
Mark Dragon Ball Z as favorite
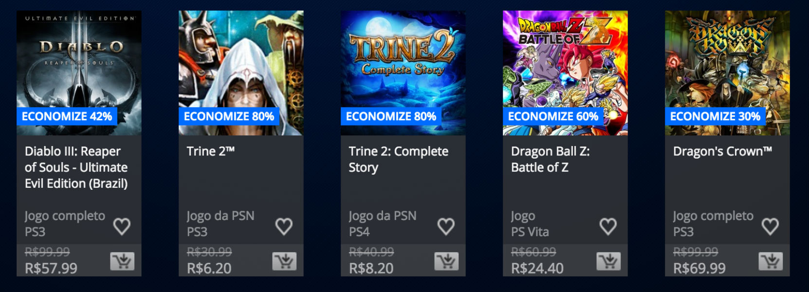coord(608,226)
